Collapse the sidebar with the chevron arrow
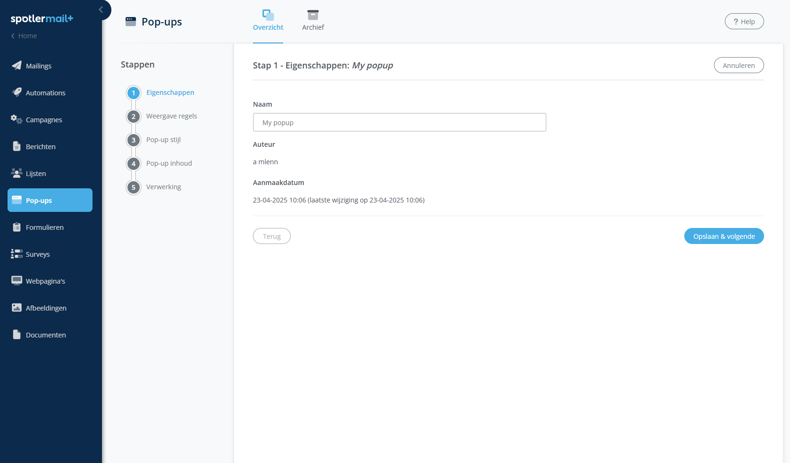 click(x=101, y=9)
